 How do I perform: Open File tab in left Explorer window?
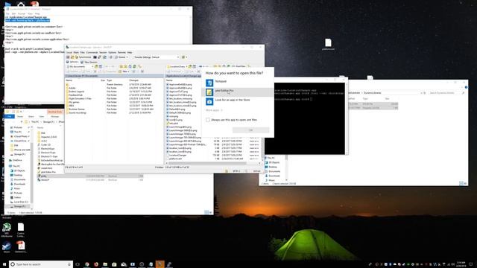[x=10, y=116]
